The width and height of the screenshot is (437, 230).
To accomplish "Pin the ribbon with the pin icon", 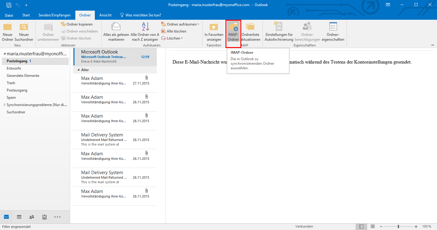I will click(432, 45).
